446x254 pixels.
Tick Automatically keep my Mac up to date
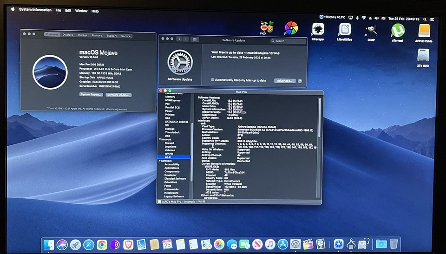212,80
